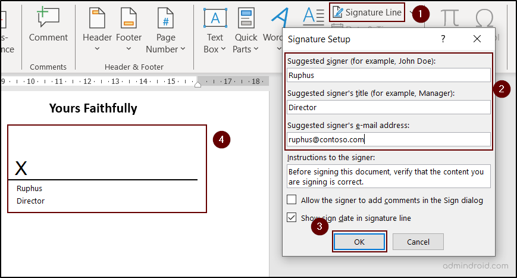The width and height of the screenshot is (517, 278).
Task: Click the signer's e-mail address field
Action: click(x=388, y=139)
